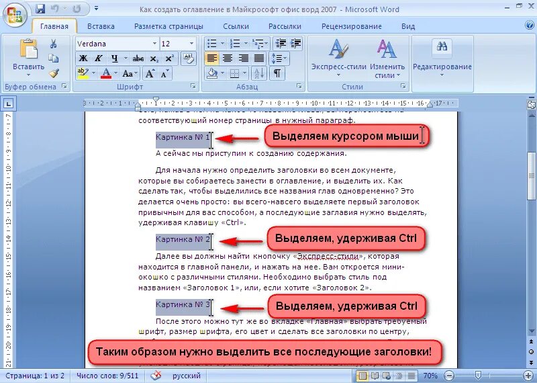The width and height of the screenshot is (537, 383).
Task: Open Verdana font name dropdown
Action: (154, 44)
